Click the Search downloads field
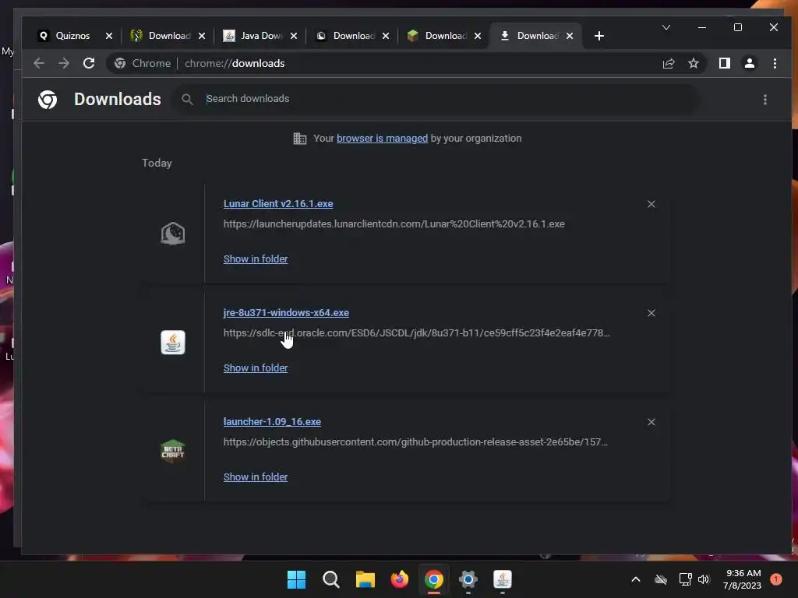This screenshot has width=798, height=598. (438, 99)
